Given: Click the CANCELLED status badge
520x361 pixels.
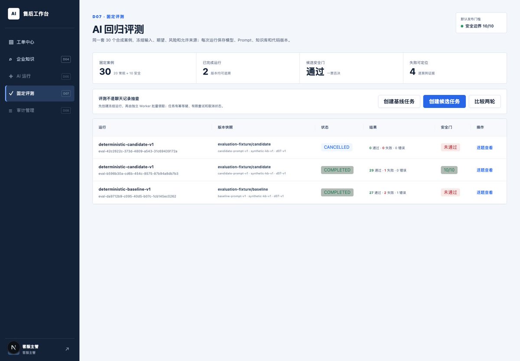Looking at the screenshot, I should point(337,147).
